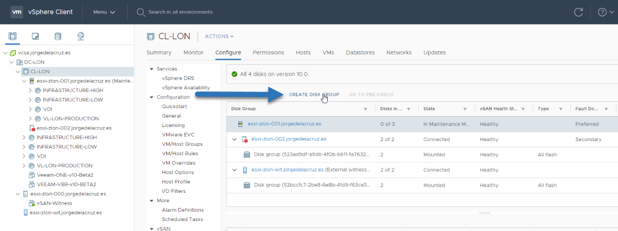The height and width of the screenshot is (231, 618).
Task: Collapse the Configuration section in the Configure menu
Action: (x=151, y=97)
